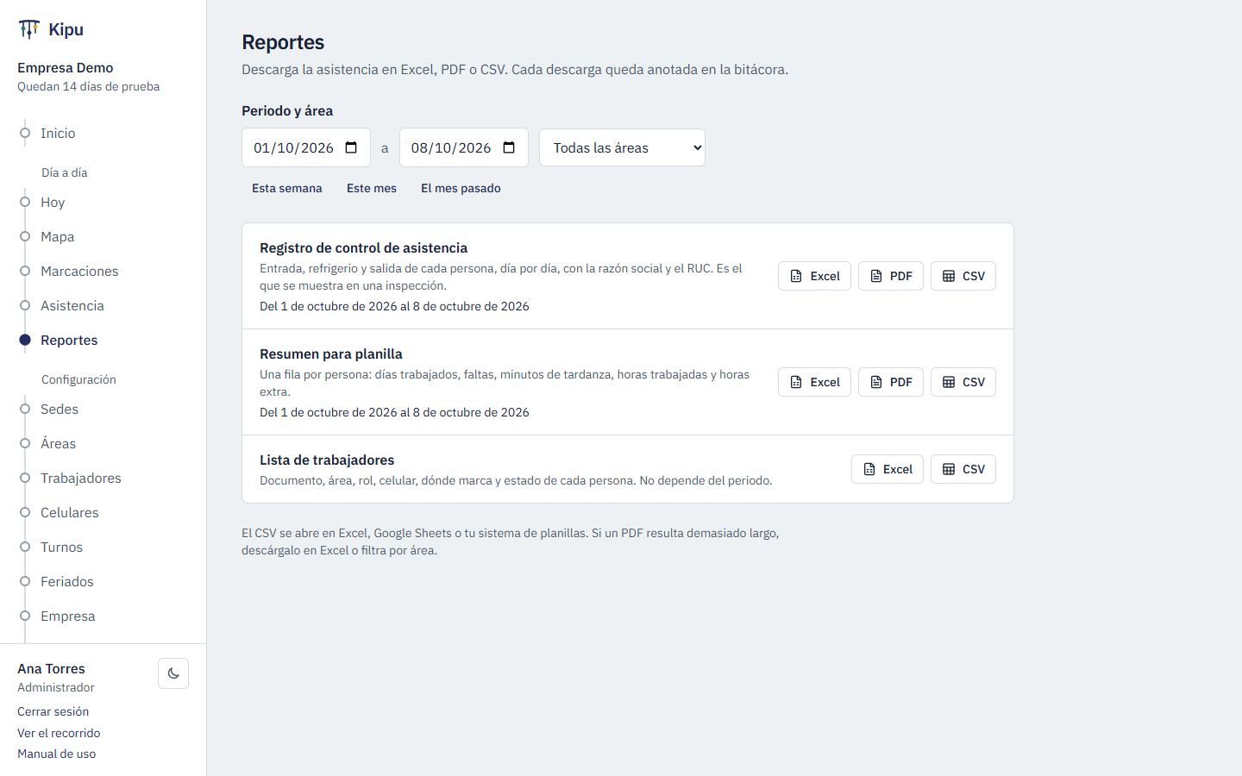
Task: Download Resumen para planilla as Excel
Action: pyautogui.click(x=814, y=382)
